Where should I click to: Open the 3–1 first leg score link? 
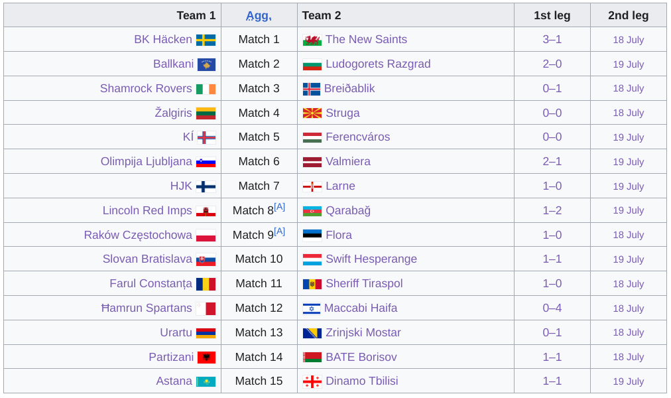tap(552, 39)
